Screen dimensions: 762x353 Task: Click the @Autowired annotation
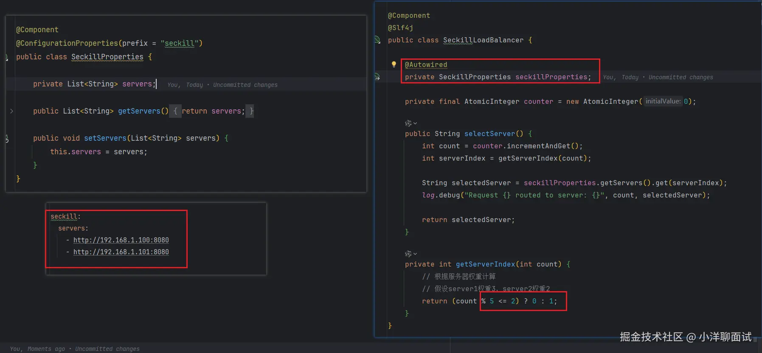(426, 64)
